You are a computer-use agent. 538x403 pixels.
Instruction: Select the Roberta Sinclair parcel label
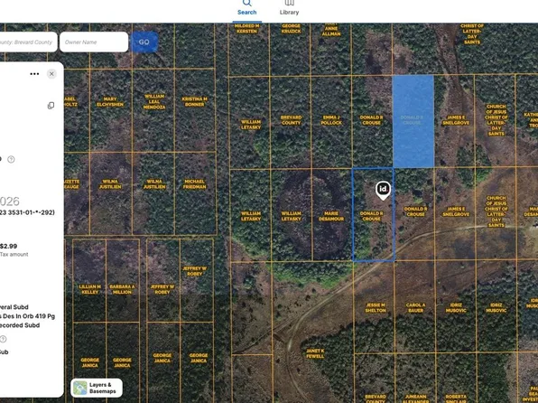[x=456, y=398]
